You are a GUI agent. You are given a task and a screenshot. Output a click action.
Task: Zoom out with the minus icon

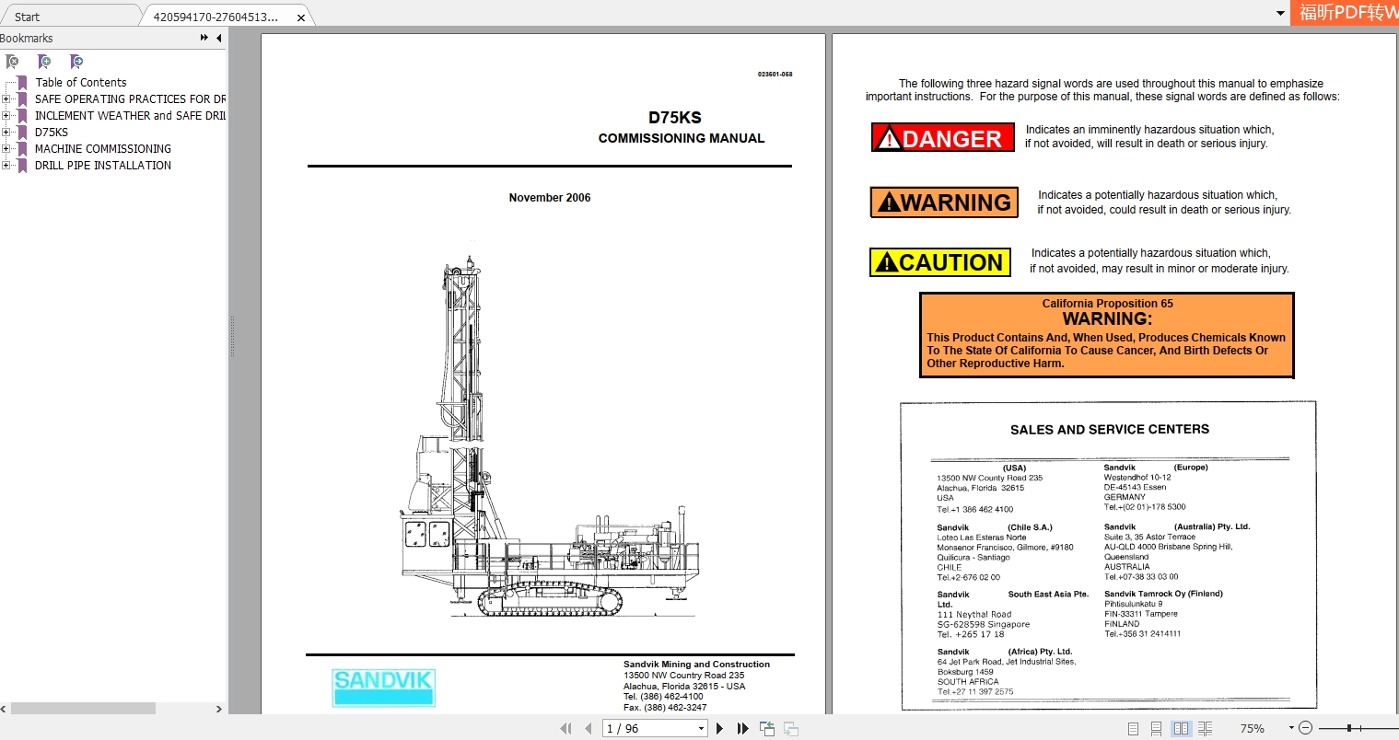(1305, 728)
